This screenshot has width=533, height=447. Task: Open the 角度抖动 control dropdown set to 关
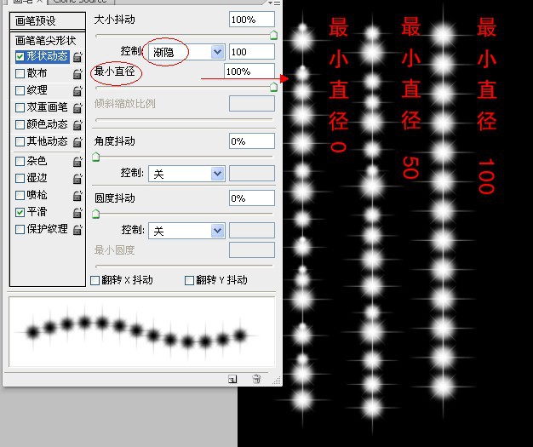pos(186,174)
